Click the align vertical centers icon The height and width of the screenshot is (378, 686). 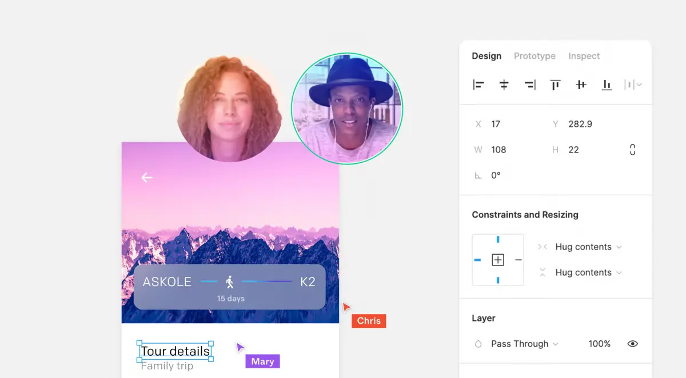click(x=581, y=85)
